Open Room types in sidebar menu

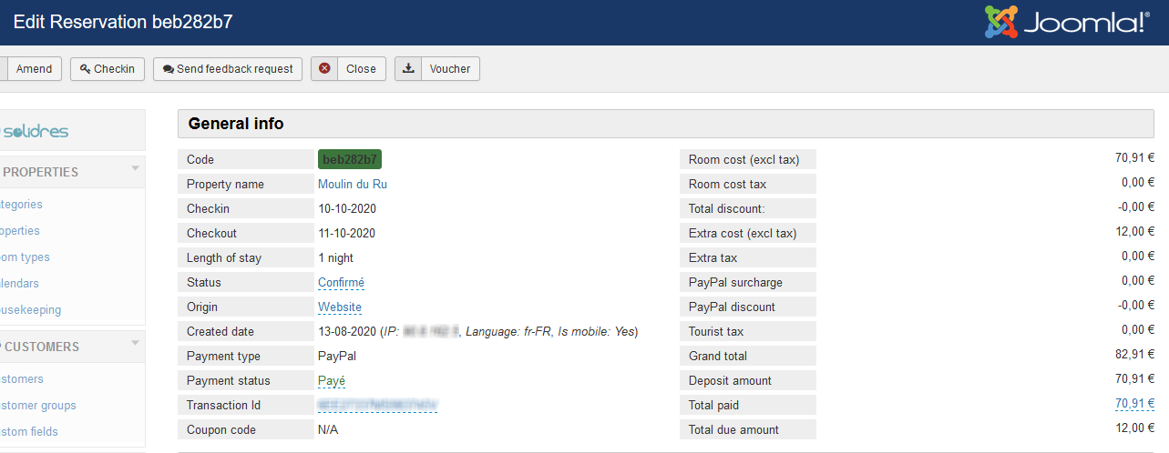(x=25, y=257)
